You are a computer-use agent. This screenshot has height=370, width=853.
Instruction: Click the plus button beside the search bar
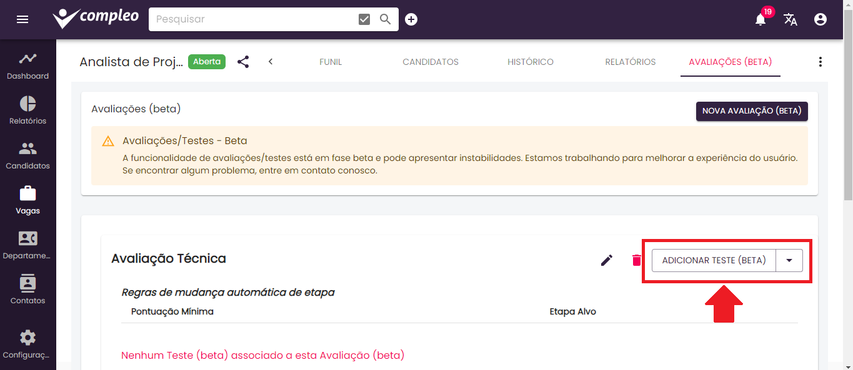[411, 19]
